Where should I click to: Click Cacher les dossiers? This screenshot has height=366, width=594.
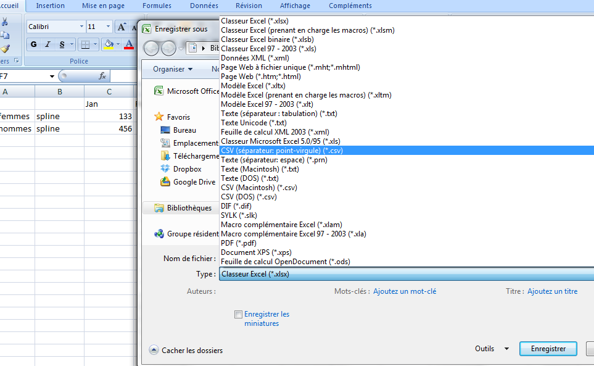click(186, 350)
